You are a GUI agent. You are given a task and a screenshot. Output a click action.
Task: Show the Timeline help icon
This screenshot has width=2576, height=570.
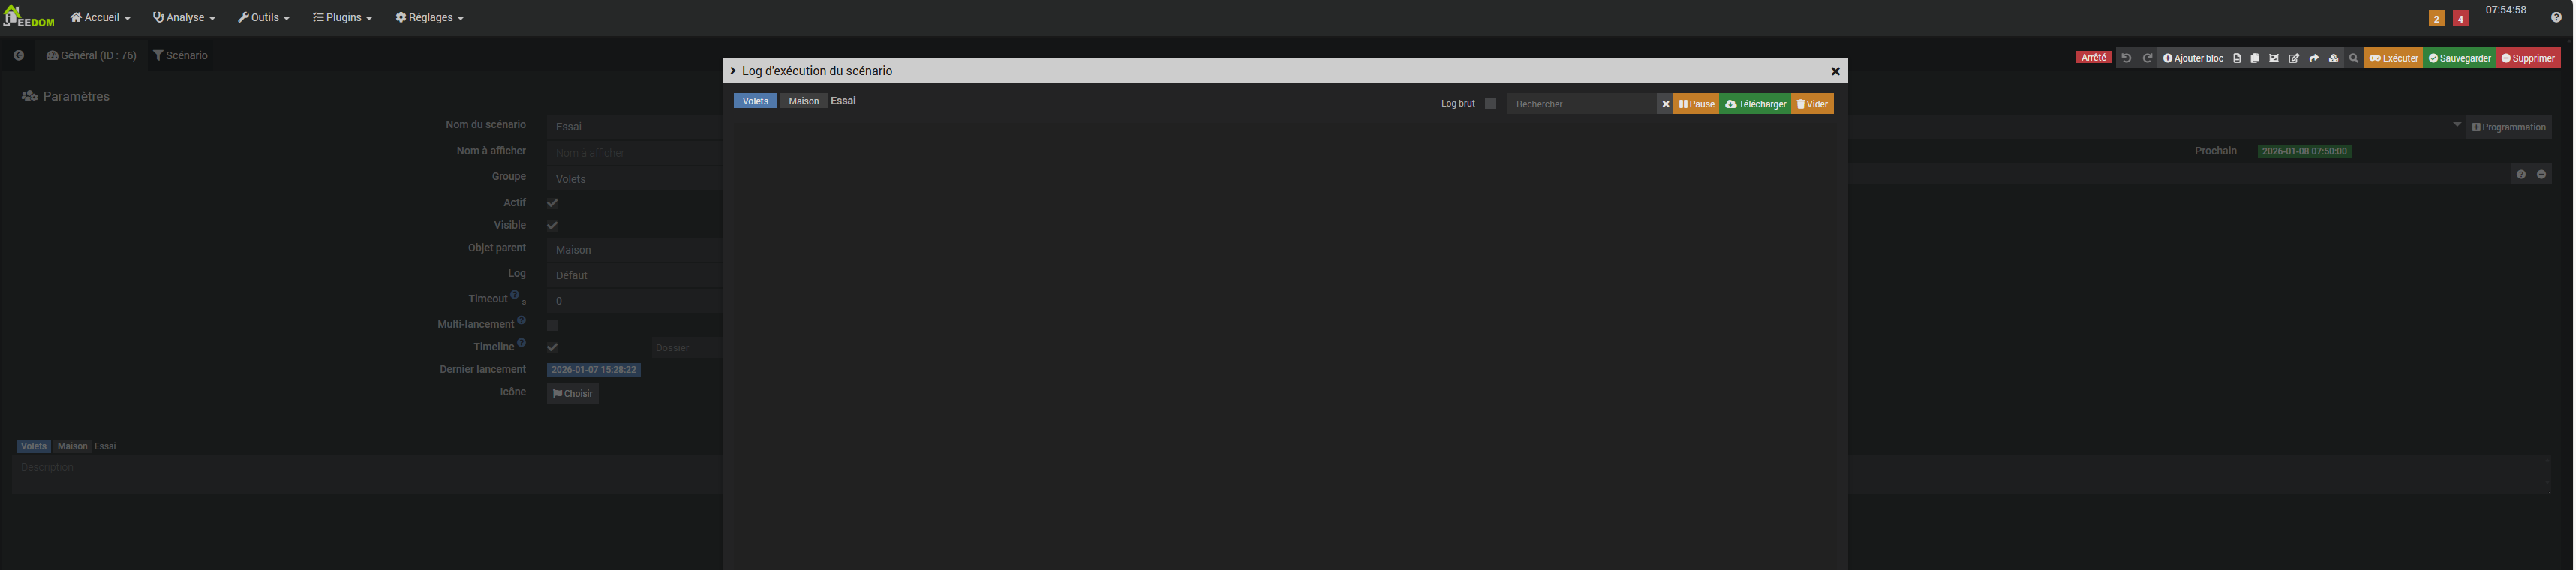click(x=521, y=343)
